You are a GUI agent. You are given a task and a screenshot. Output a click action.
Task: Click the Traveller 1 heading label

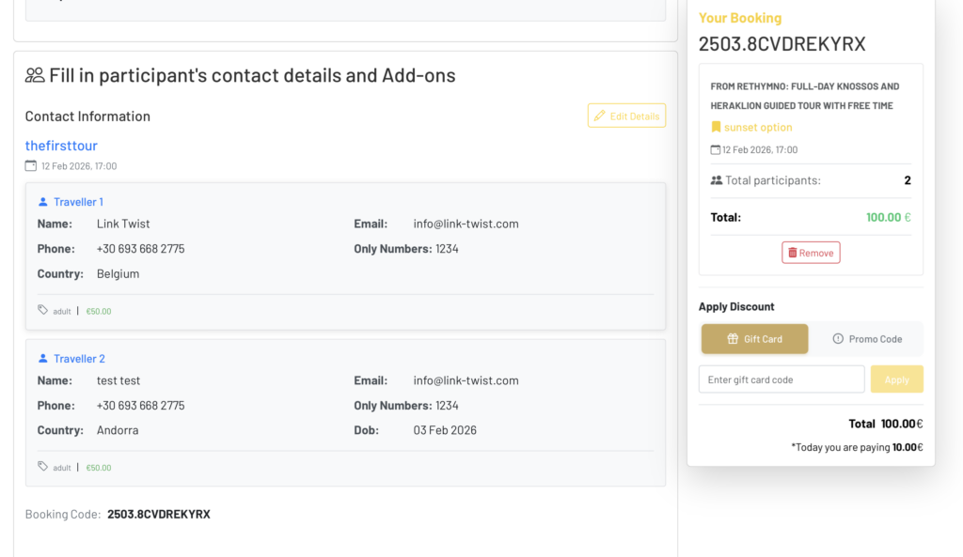coord(78,202)
